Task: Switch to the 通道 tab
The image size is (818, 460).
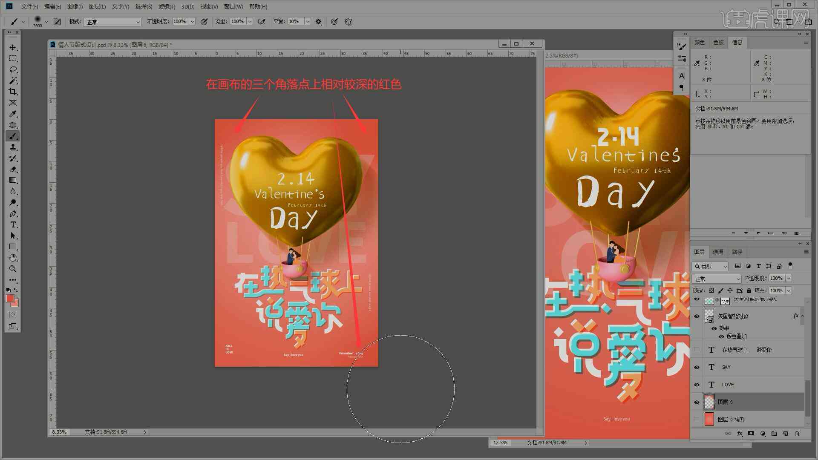Action: (718, 252)
